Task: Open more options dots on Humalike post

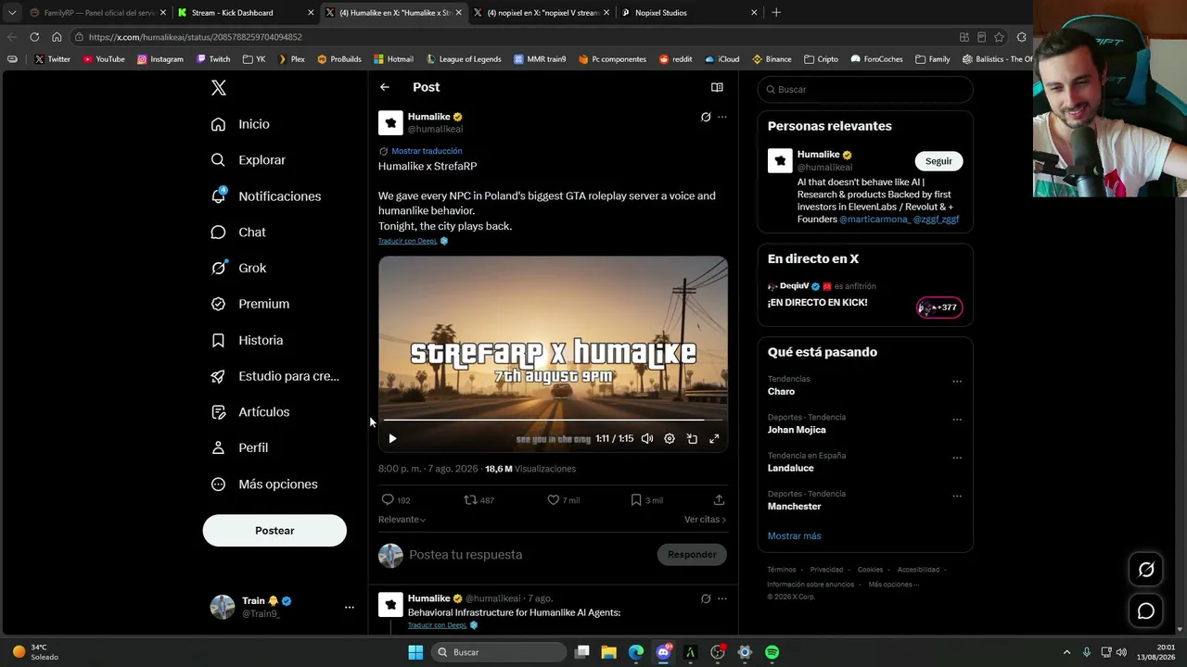Action: pos(722,117)
